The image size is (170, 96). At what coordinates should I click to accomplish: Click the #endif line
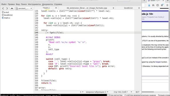click(x=49, y=54)
